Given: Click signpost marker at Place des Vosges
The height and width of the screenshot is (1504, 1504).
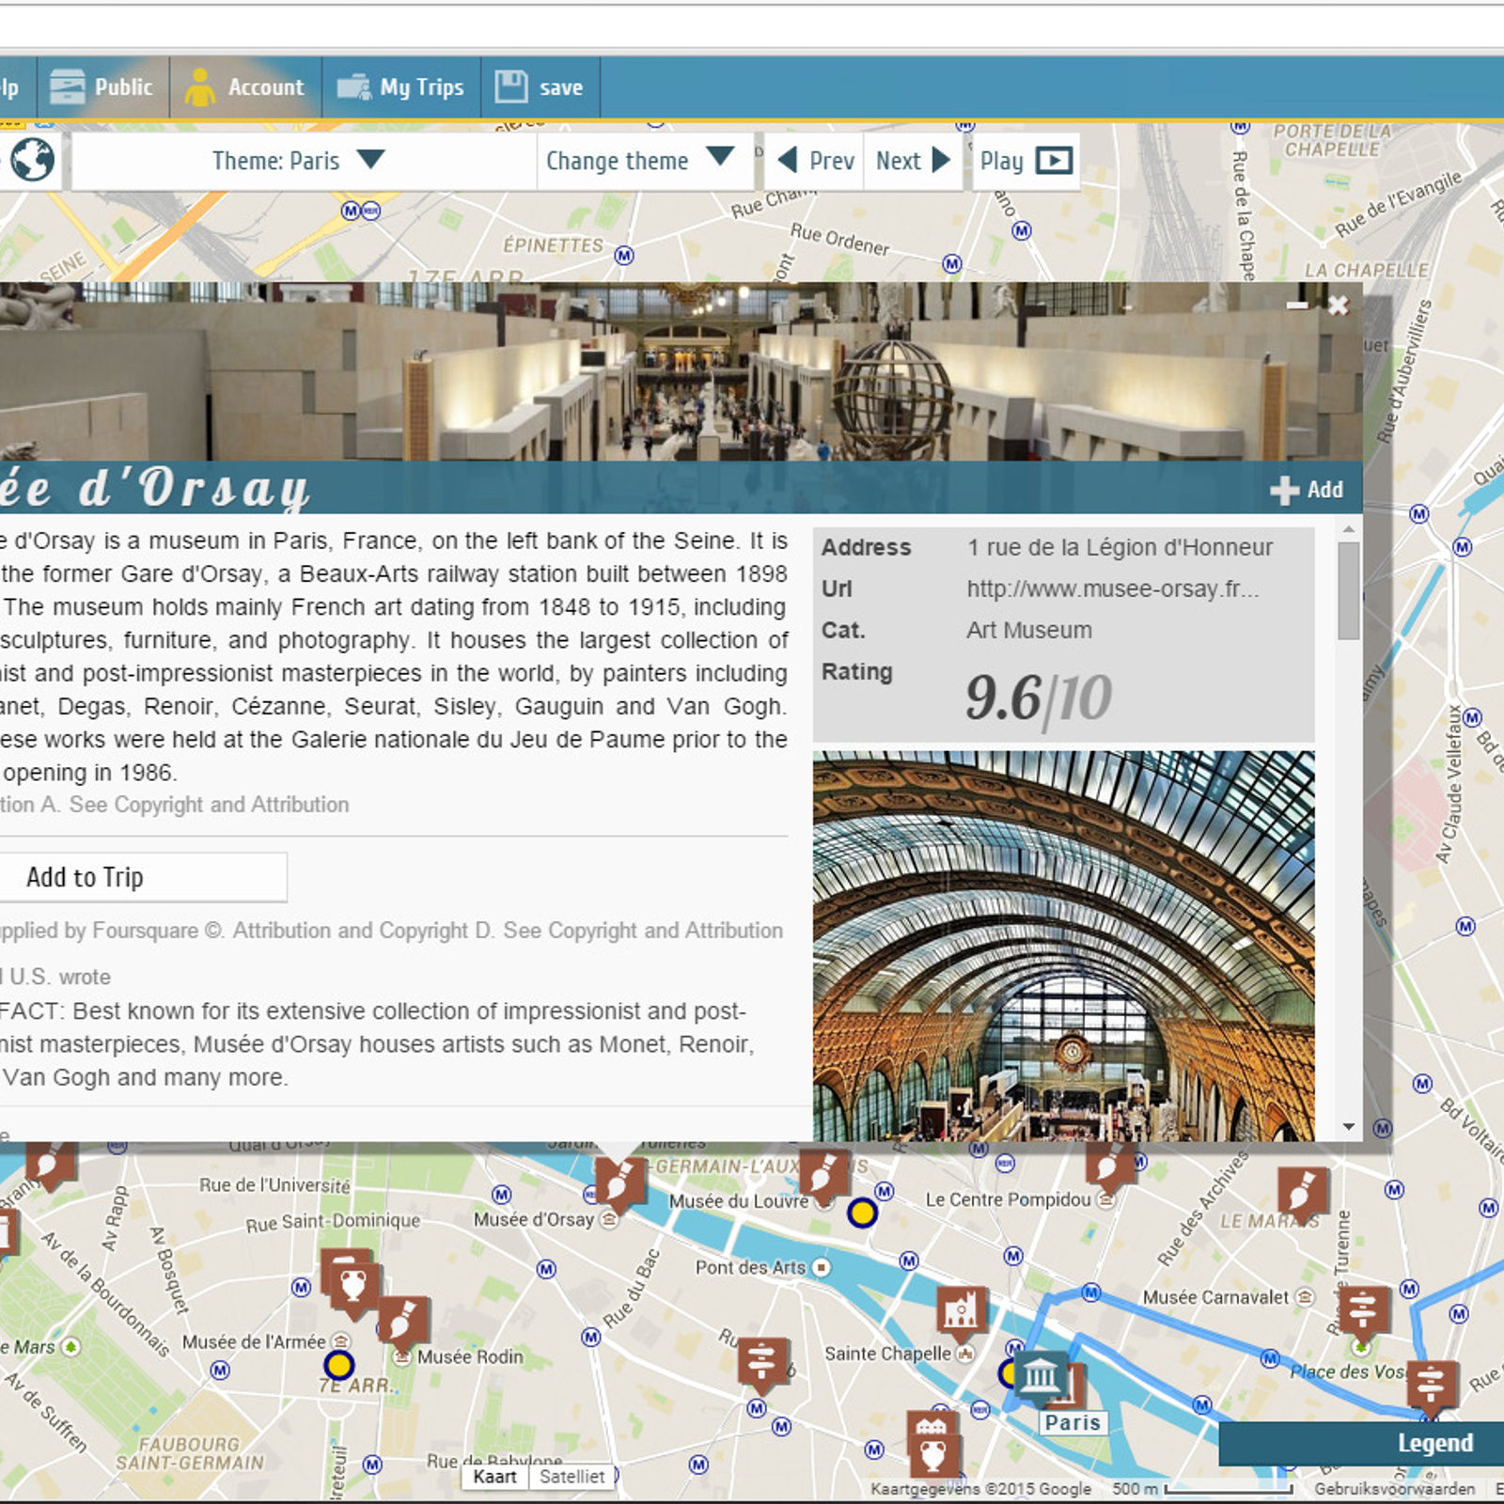Looking at the screenshot, I should pos(1431,1386).
